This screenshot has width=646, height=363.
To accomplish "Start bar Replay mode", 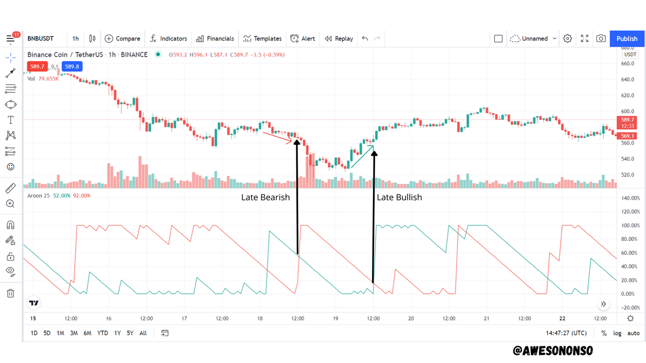I will 339,39.
